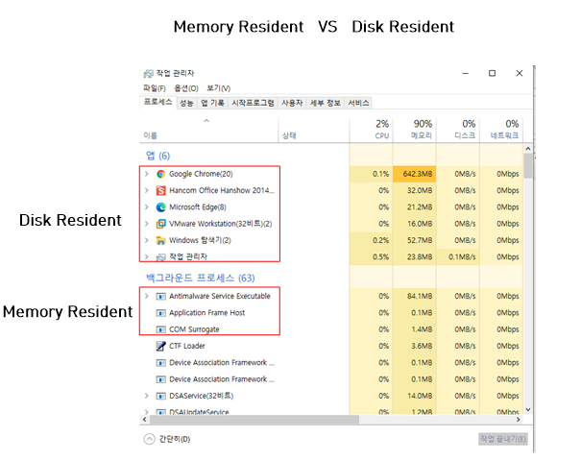Open the 파일(F) menu
The image size is (581, 461).
[x=155, y=88]
